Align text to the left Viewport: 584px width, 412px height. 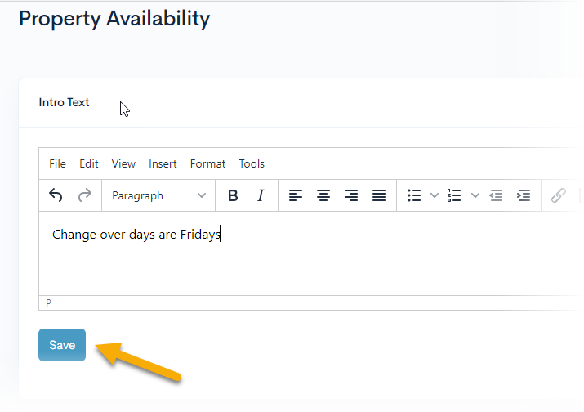pos(296,195)
